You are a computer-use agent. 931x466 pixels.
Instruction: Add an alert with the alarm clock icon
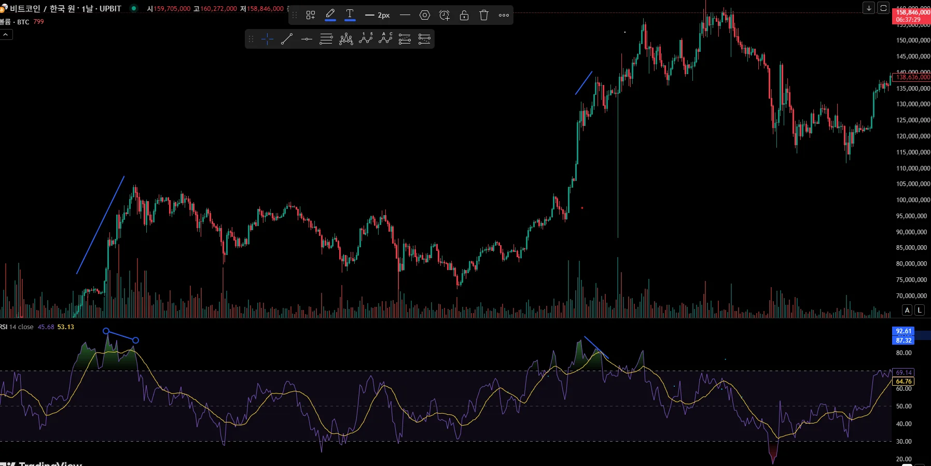(444, 15)
